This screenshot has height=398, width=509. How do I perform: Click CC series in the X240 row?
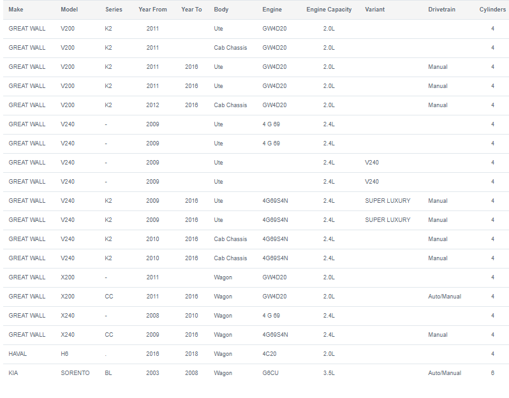point(109,335)
